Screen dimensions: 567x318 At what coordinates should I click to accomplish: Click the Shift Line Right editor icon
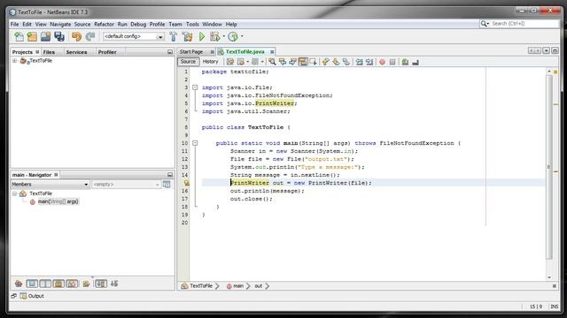click(x=369, y=62)
